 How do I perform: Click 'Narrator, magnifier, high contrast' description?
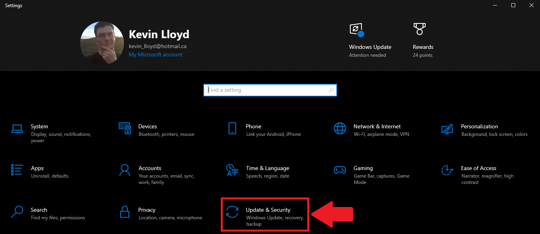coord(487,179)
